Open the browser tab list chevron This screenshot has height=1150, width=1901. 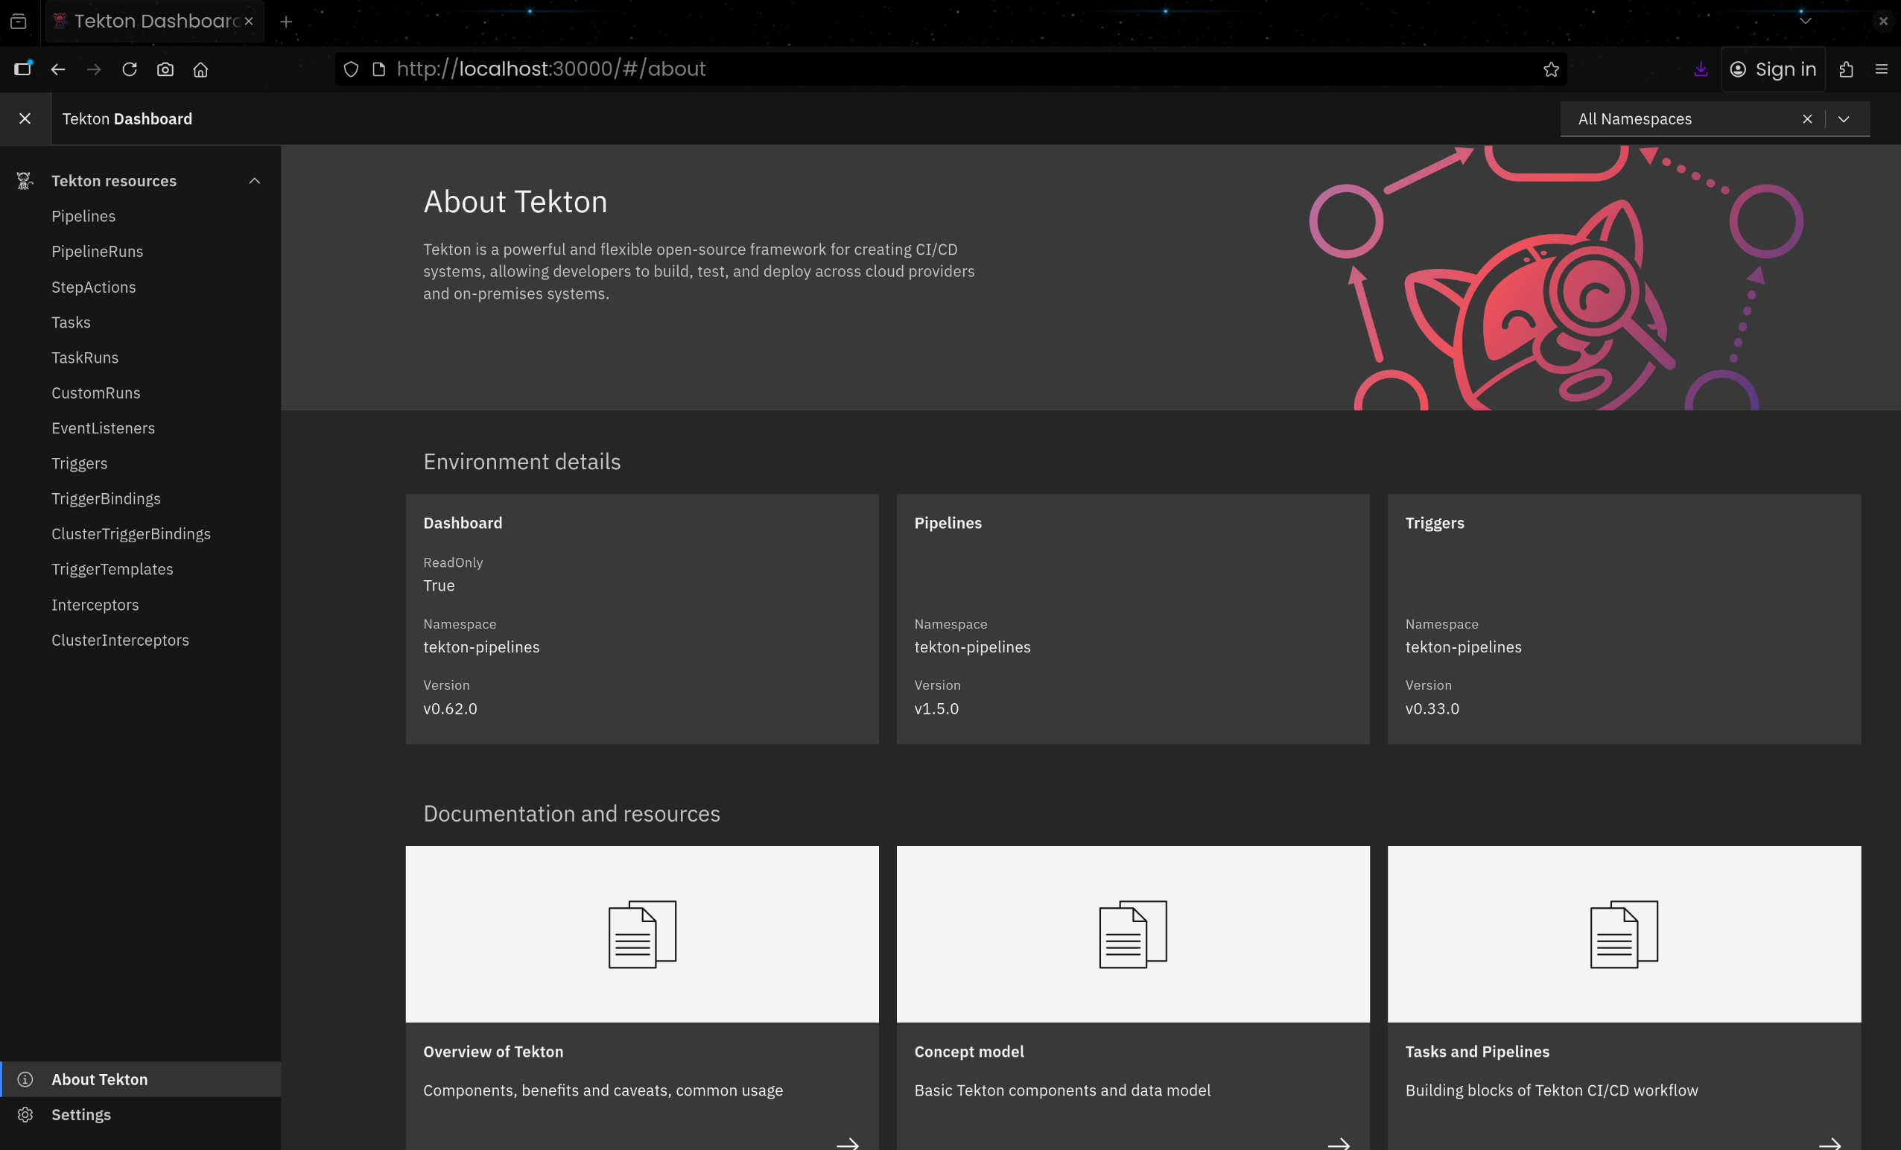pyautogui.click(x=1806, y=21)
